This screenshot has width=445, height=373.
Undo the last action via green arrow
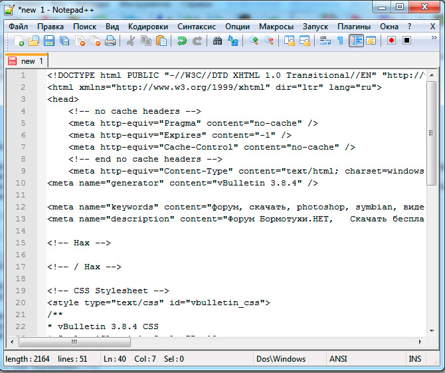click(181, 41)
